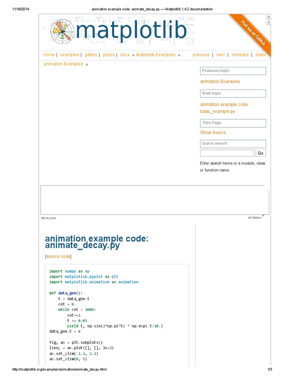The image size is (284, 379).
Task: Open the basic_example.py next topic link
Action: coord(224,108)
